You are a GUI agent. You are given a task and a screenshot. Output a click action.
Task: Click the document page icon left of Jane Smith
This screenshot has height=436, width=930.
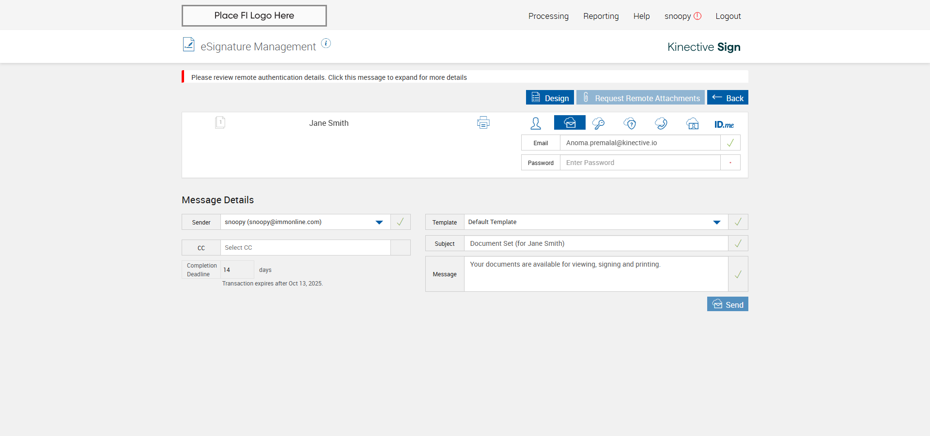point(220,122)
